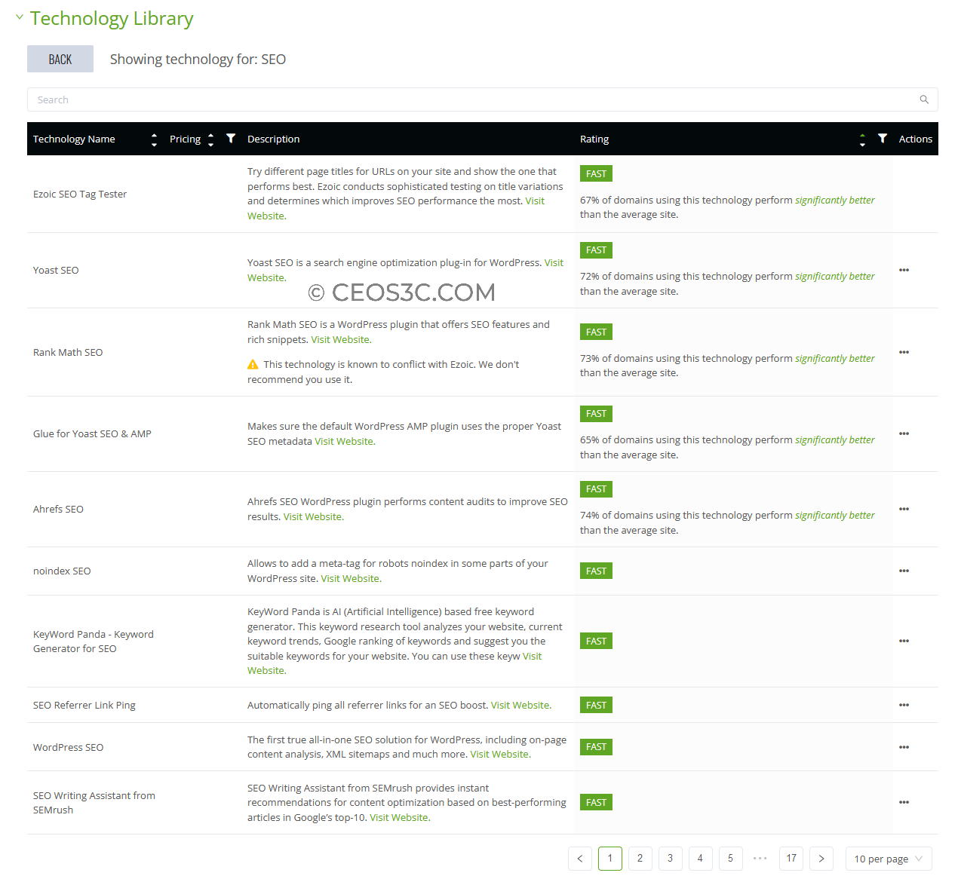Sort by Technology Name column arrows
The image size is (961, 885).
coord(154,139)
